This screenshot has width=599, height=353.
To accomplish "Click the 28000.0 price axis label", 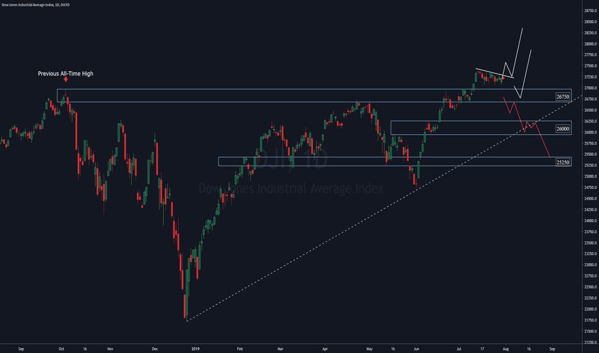I will (590, 44).
